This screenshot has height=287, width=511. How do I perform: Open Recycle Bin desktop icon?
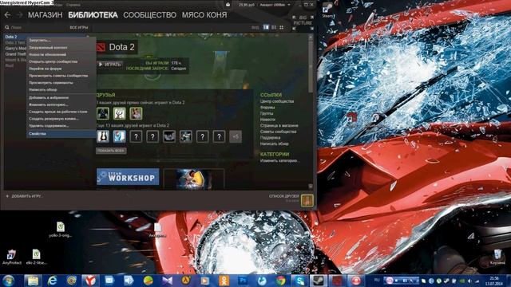[x=497, y=257]
